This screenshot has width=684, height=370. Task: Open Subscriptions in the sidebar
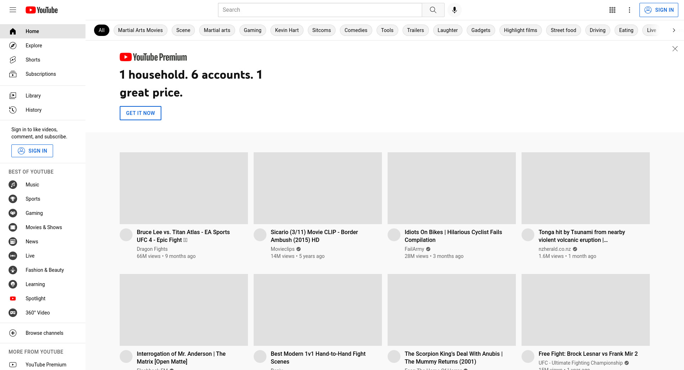[43, 74]
